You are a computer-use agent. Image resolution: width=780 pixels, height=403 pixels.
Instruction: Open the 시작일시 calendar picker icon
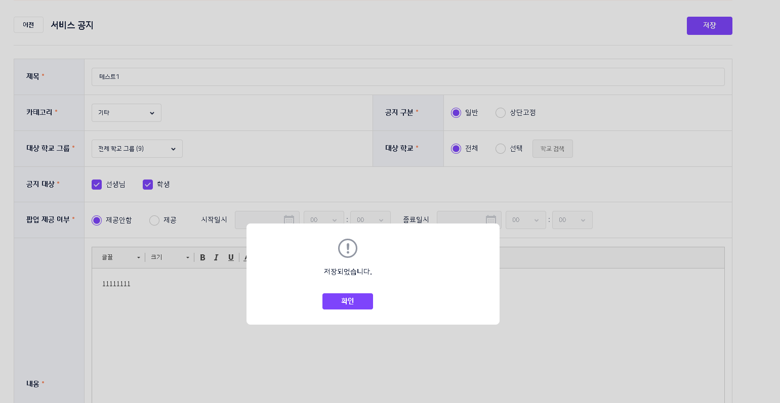[x=289, y=220]
